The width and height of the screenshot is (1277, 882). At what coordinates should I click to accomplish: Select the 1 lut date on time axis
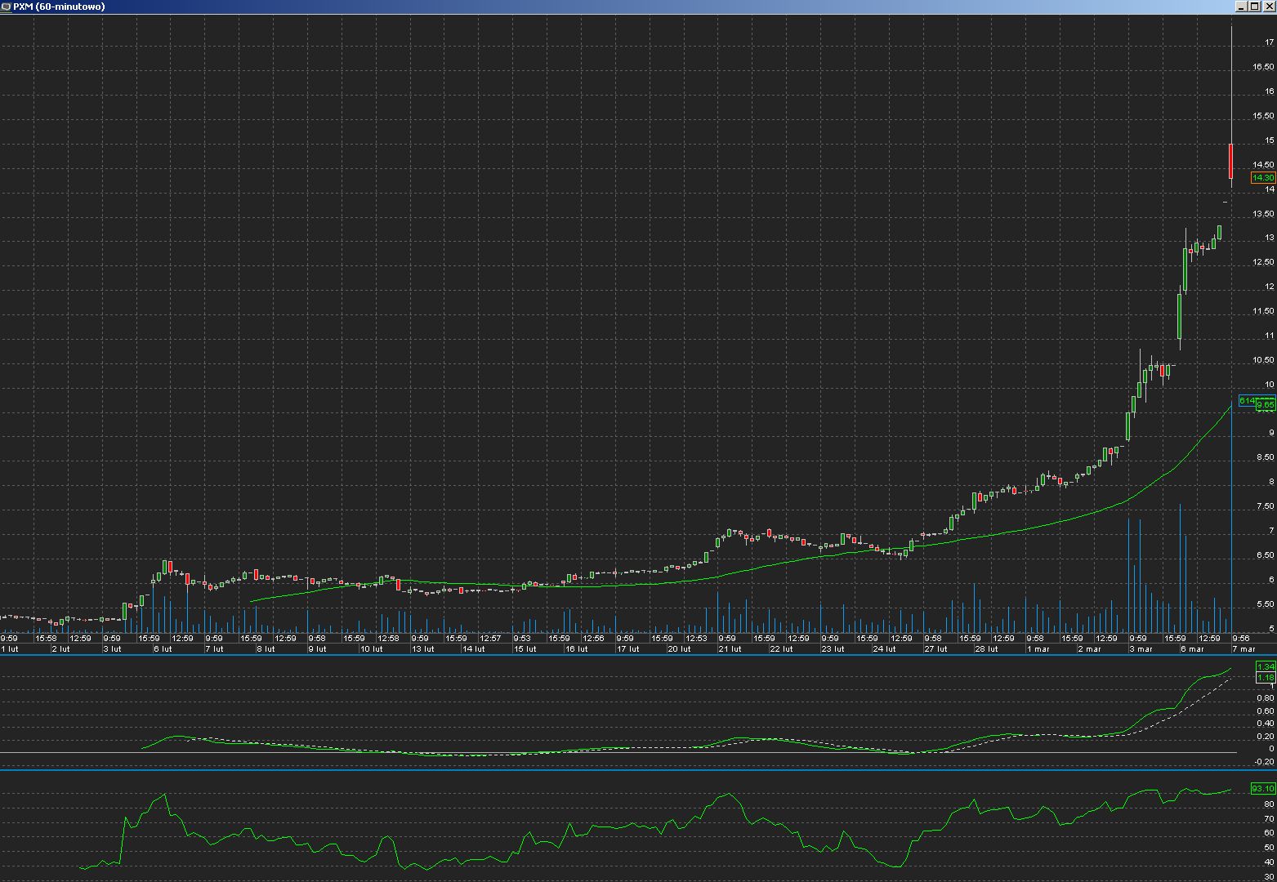pos(11,649)
